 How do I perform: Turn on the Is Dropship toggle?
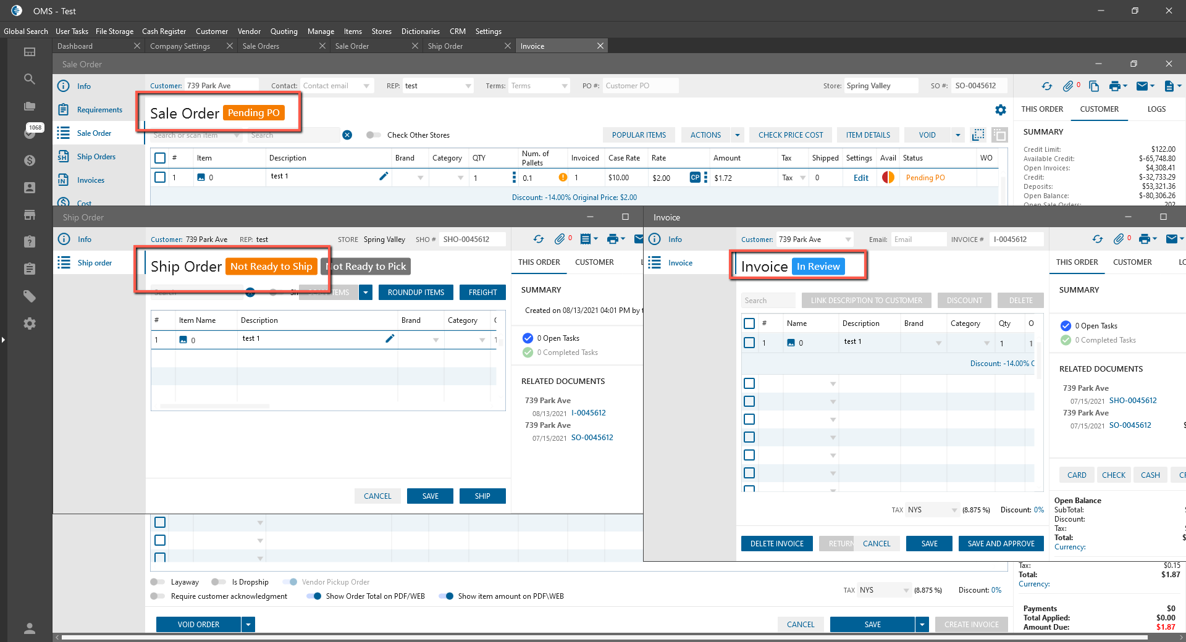(x=219, y=582)
